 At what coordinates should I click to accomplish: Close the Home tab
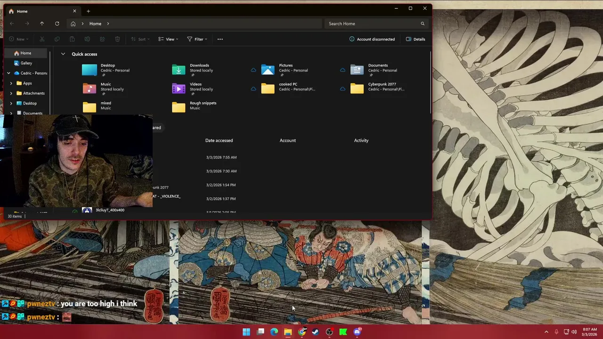tap(74, 11)
